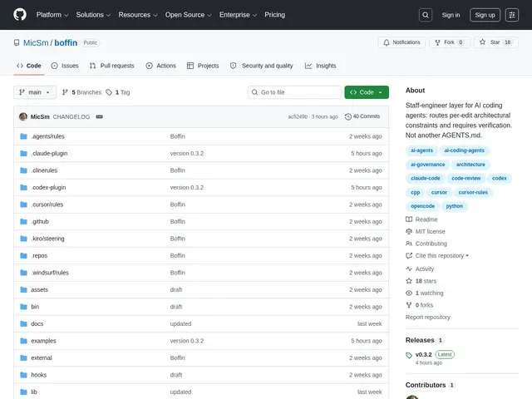Open the green Code dropdown

click(367, 92)
